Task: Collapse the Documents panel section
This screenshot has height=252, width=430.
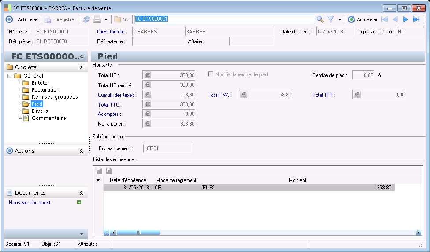Action: [x=81, y=193]
